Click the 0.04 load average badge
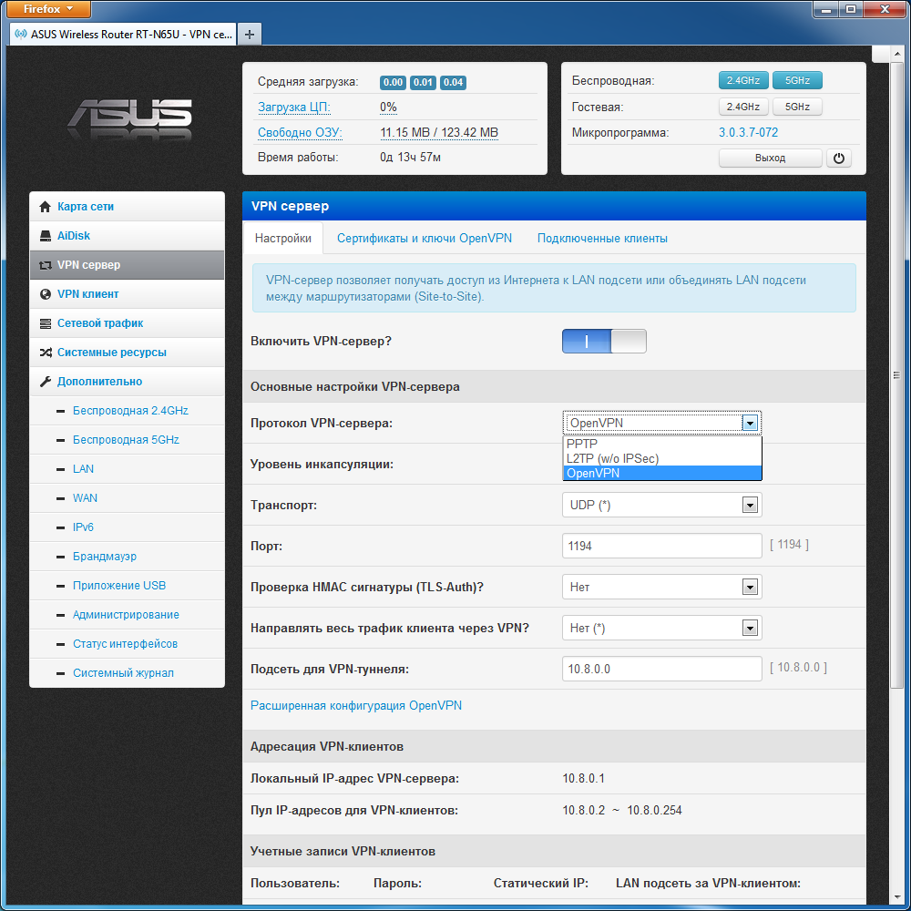Viewport: 911px width, 911px height. pyautogui.click(x=453, y=83)
